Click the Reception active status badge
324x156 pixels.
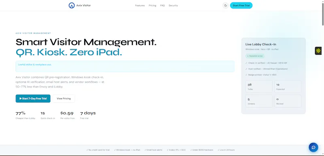[x=255, y=56]
